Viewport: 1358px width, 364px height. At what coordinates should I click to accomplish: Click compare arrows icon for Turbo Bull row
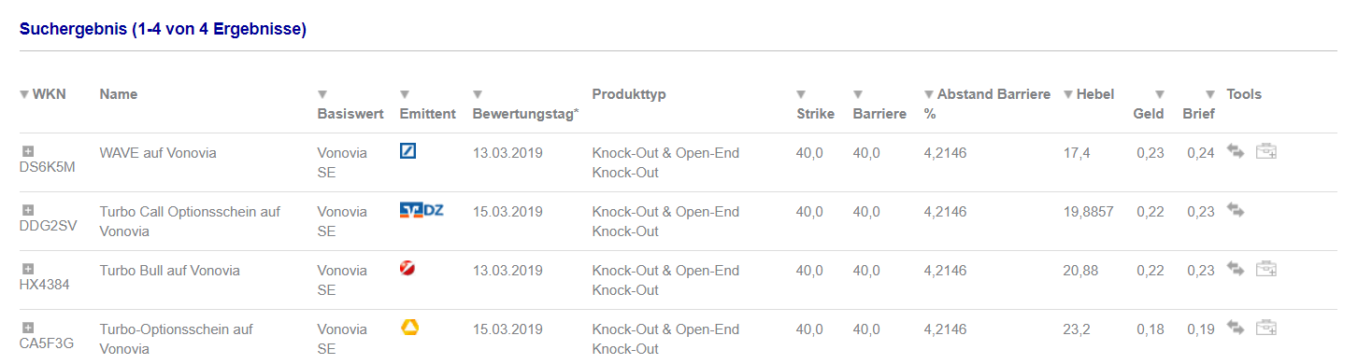click(1236, 269)
